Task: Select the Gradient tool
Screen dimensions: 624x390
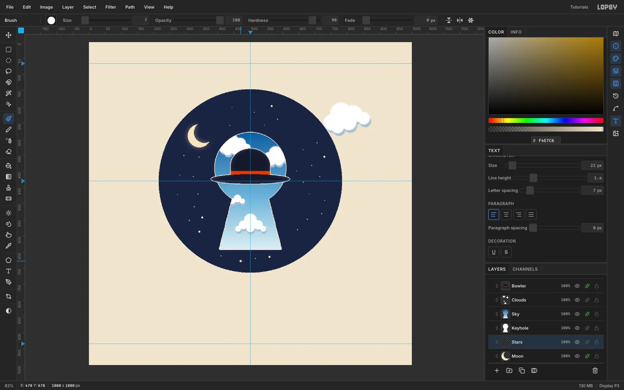Action: pyautogui.click(x=9, y=177)
